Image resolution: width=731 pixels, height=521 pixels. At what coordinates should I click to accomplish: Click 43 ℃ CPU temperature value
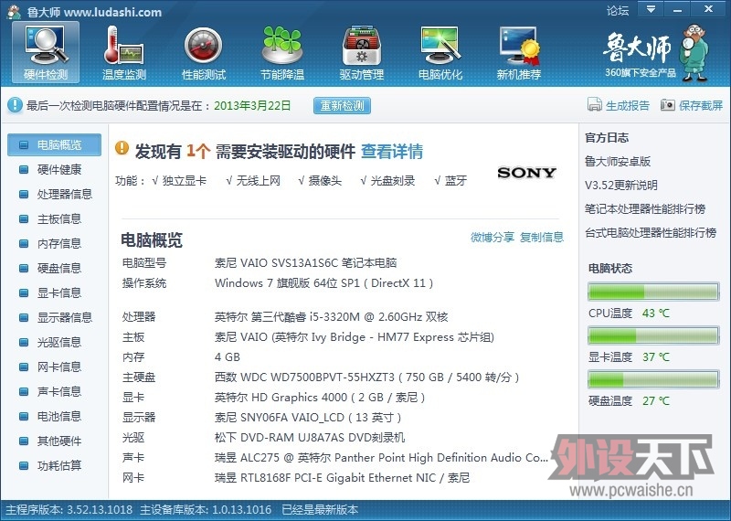coord(655,313)
